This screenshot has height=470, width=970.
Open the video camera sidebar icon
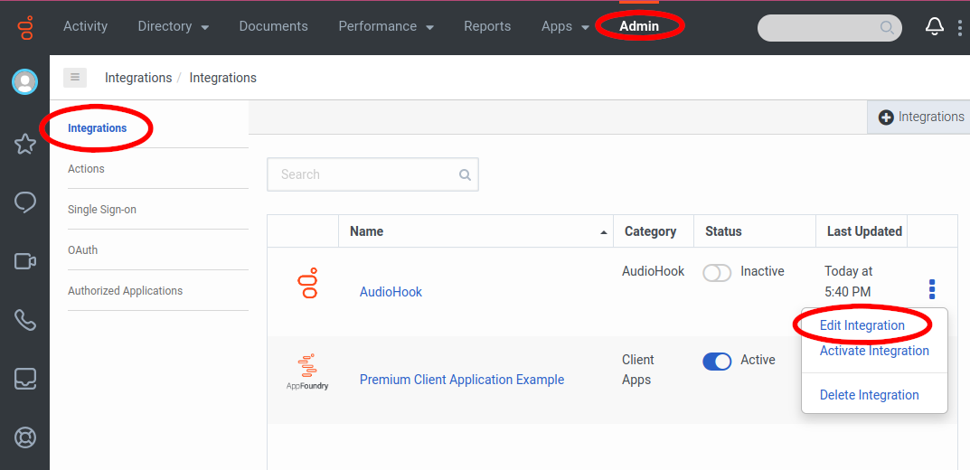25,261
